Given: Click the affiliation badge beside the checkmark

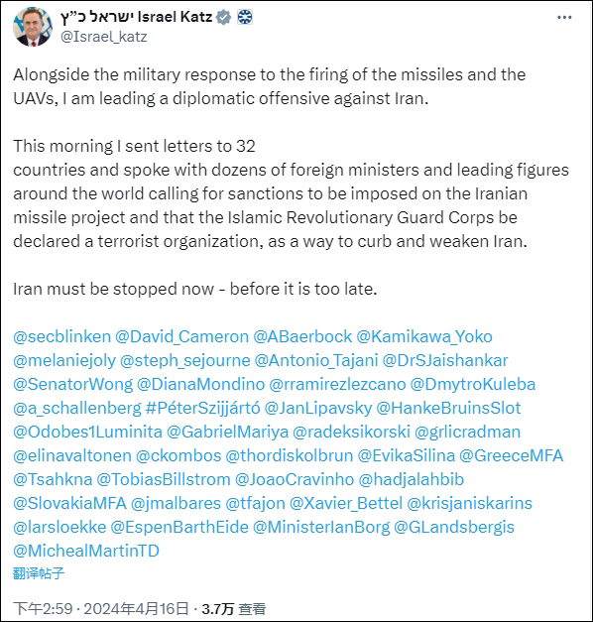Looking at the screenshot, I should click(x=245, y=17).
